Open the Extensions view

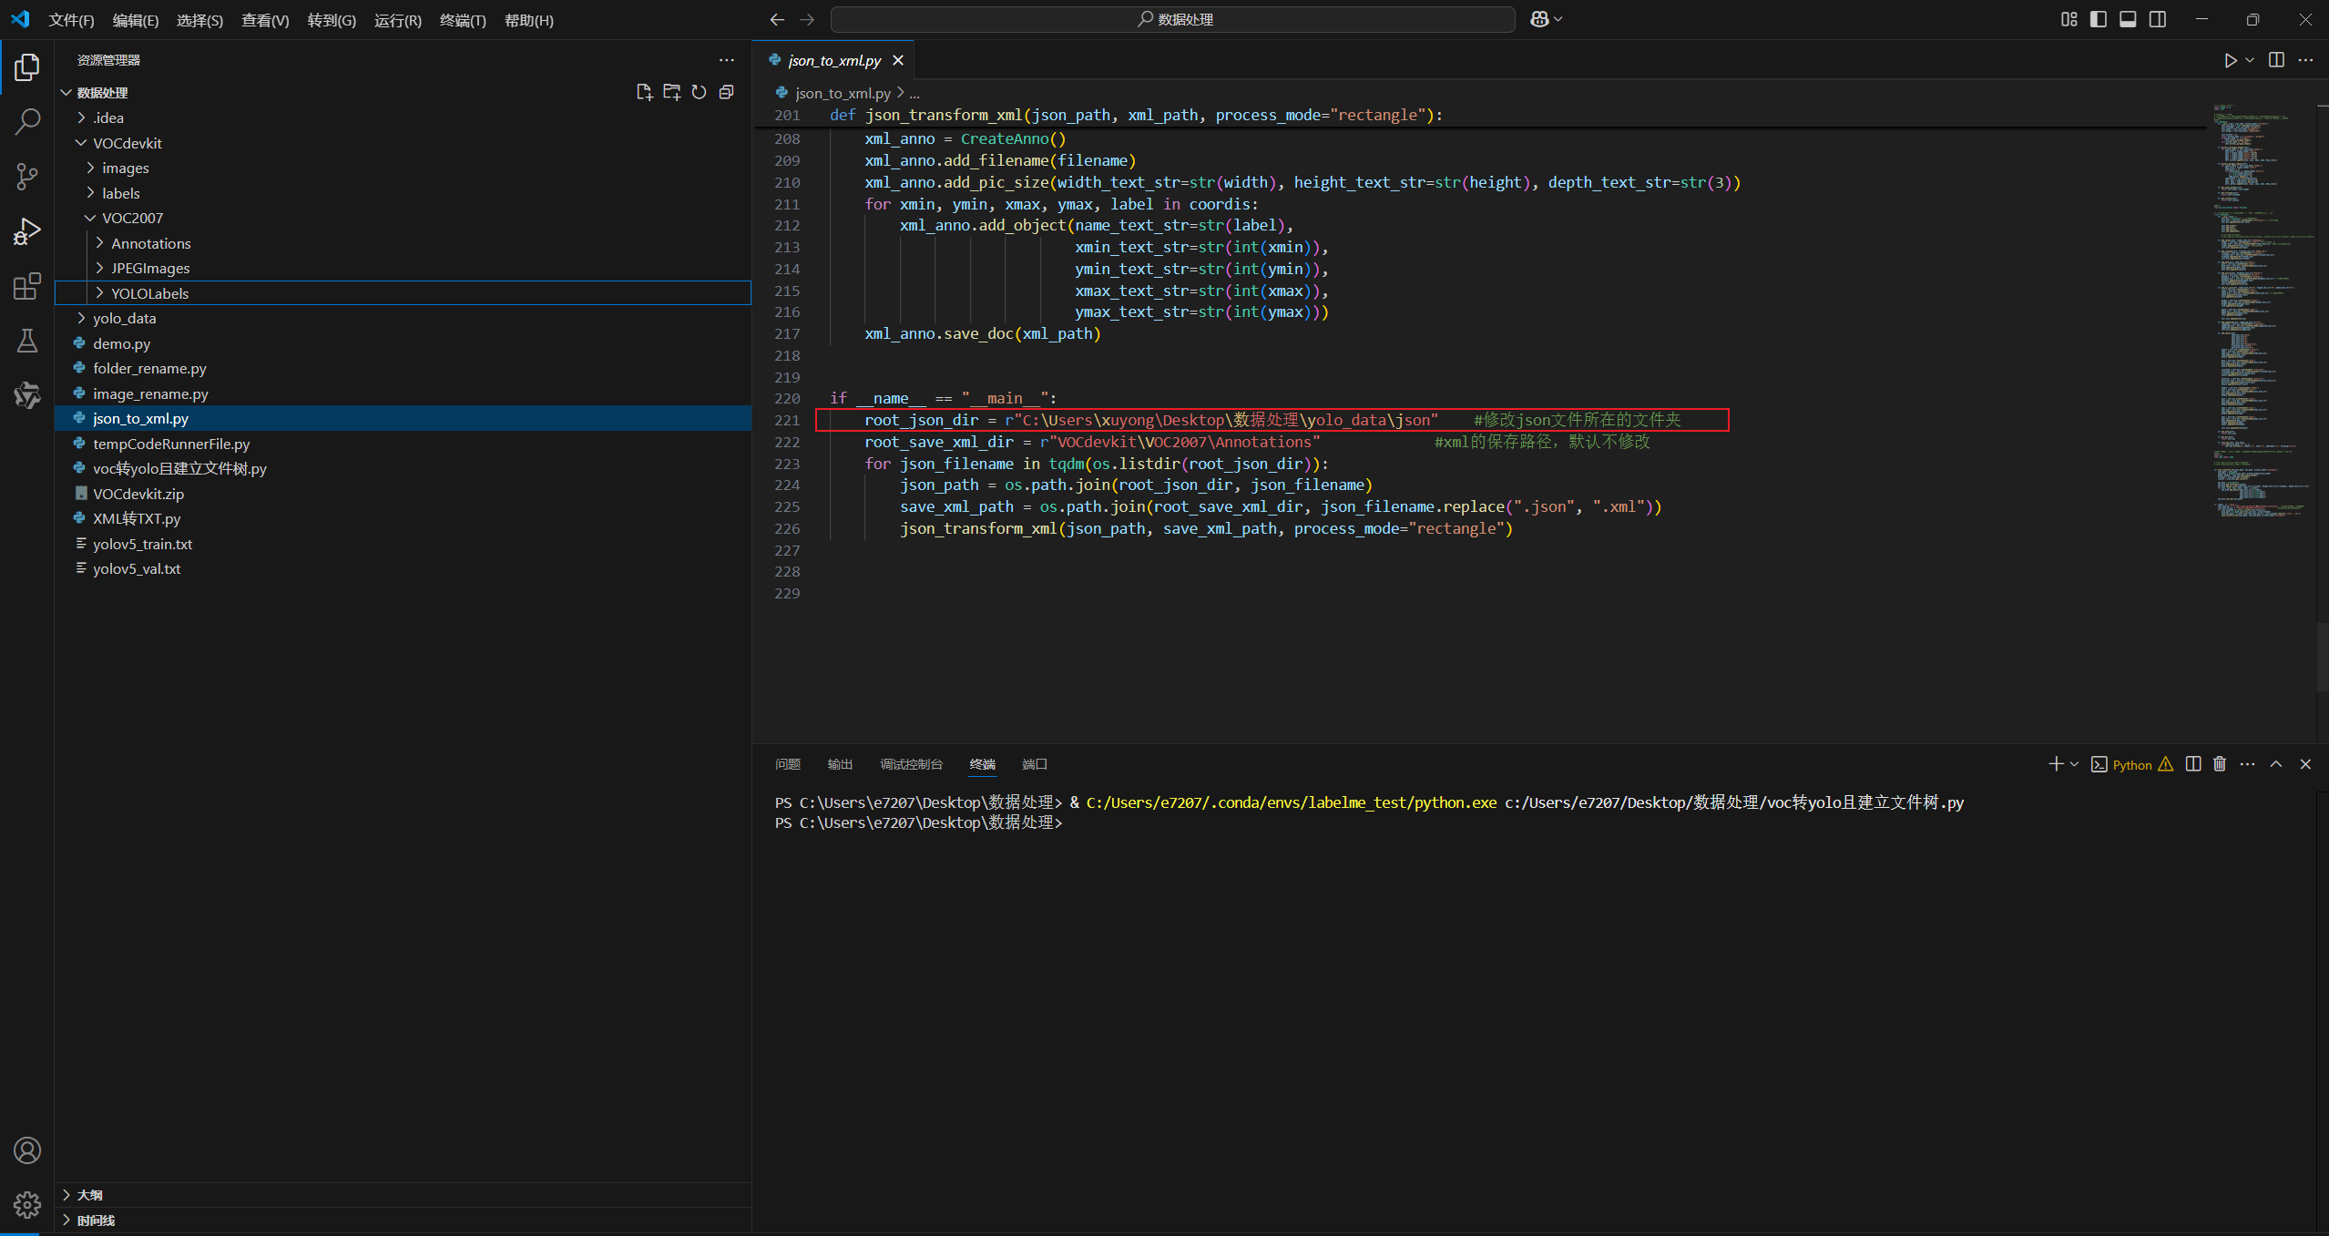click(x=27, y=287)
